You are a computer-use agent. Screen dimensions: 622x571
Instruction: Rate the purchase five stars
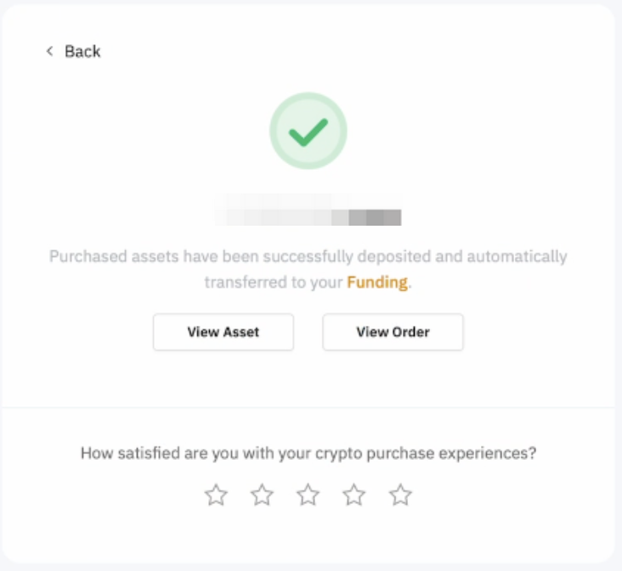click(400, 495)
